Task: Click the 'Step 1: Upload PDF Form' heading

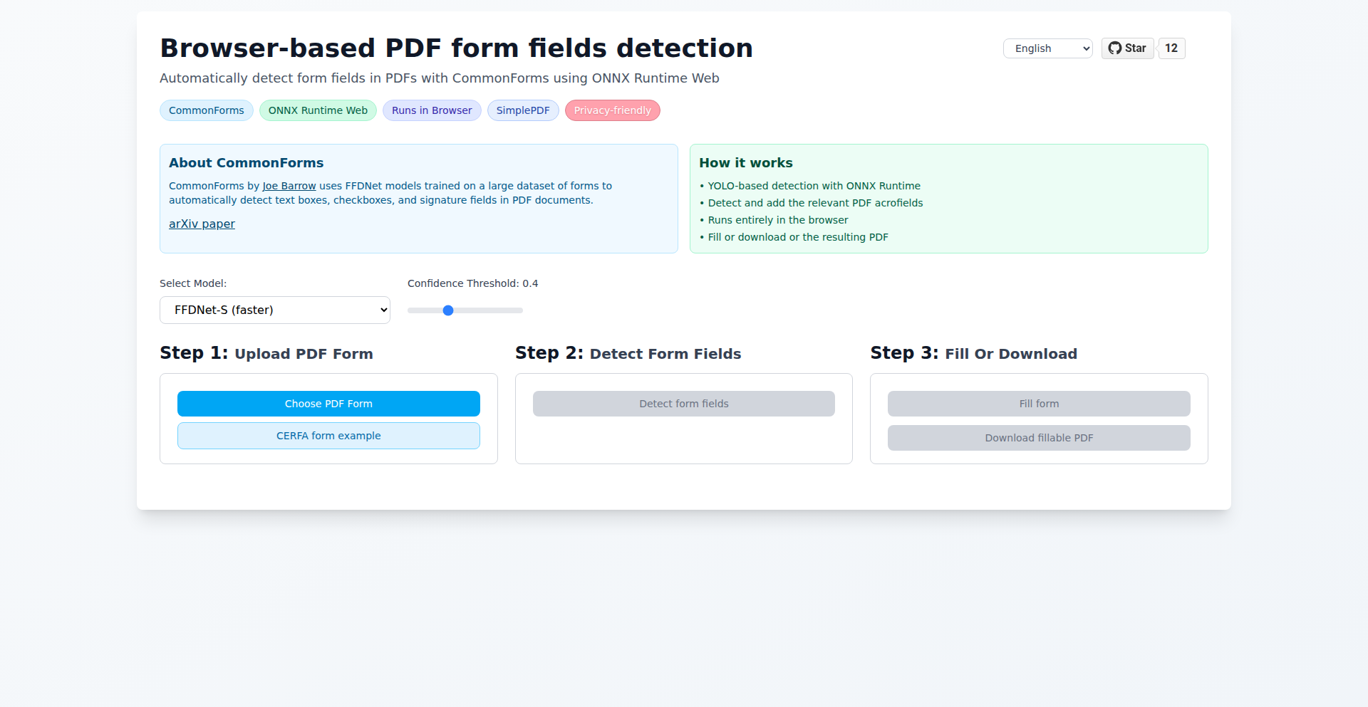Action: [266, 353]
